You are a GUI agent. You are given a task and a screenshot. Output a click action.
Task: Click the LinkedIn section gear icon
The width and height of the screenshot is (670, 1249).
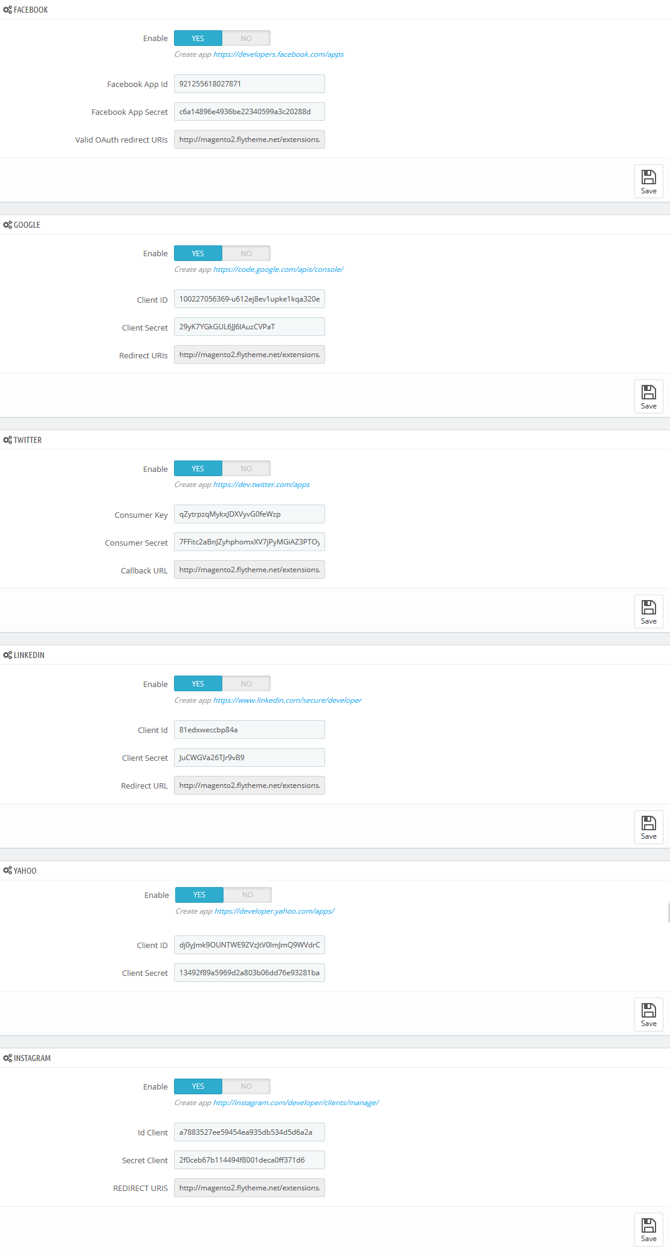[7, 655]
